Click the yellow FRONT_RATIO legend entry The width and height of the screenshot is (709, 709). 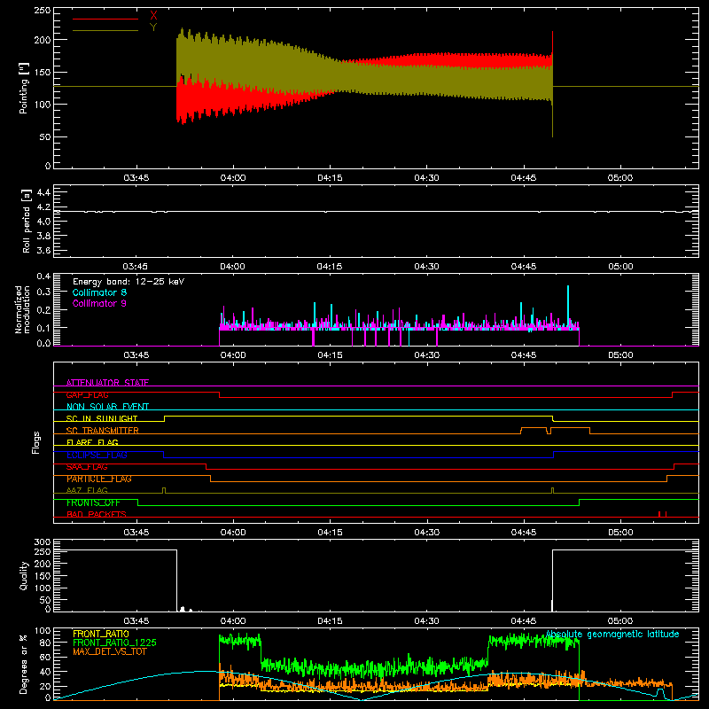[101, 634]
